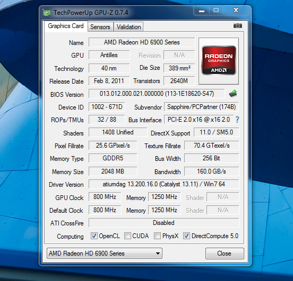The height and width of the screenshot is (281, 293).
Task: Click the disabled maximize button
Action: click(216, 11)
